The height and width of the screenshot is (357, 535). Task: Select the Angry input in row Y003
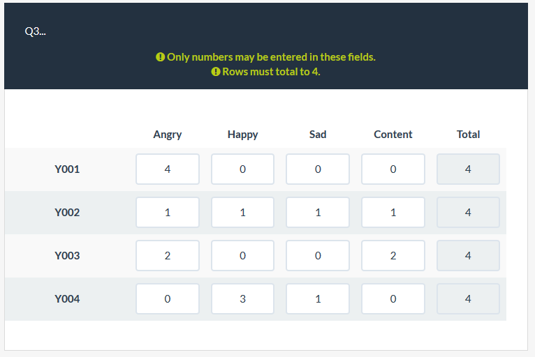[x=168, y=256]
